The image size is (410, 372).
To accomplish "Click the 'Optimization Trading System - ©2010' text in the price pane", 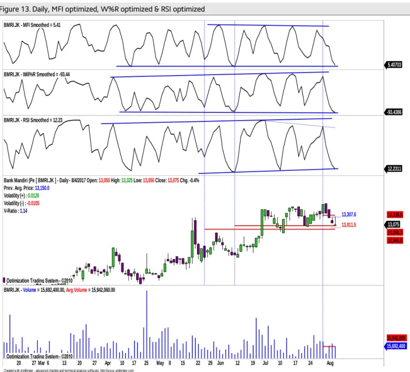I will pos(40,281).
